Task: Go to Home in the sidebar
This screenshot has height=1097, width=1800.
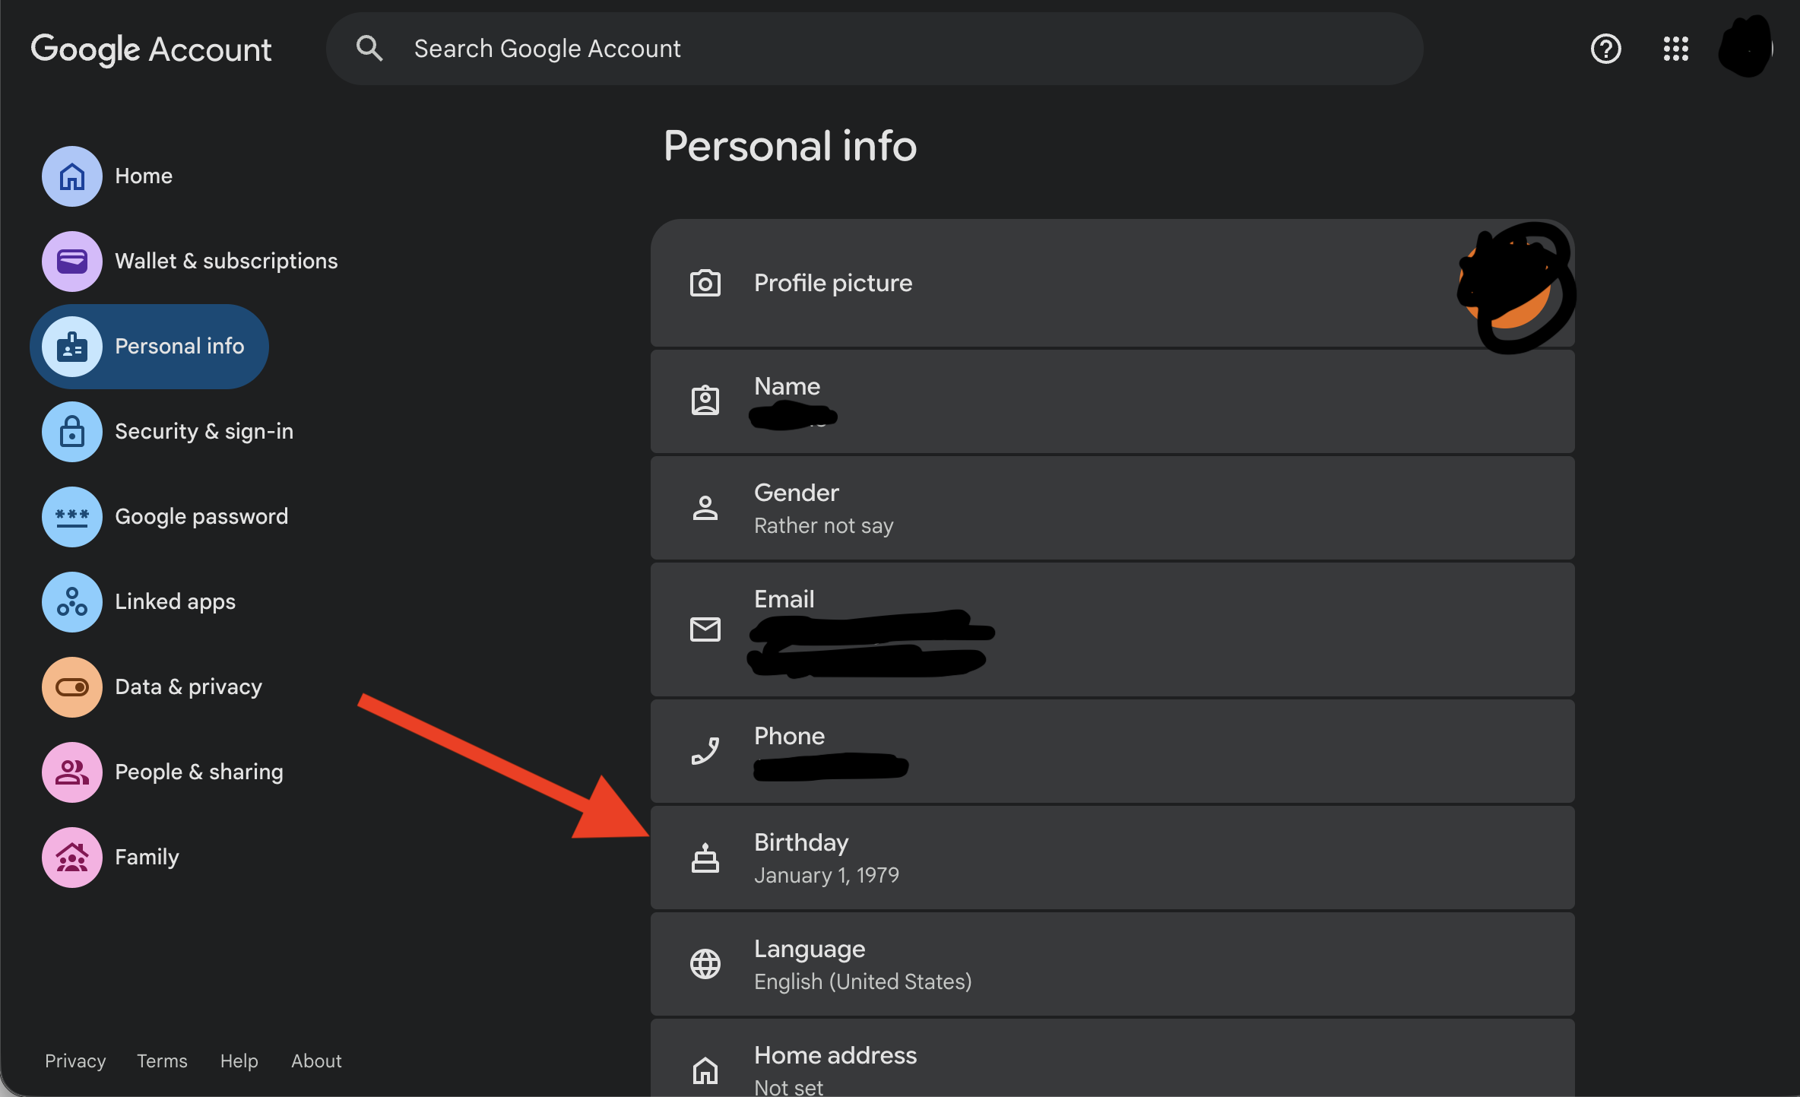Action: (144, 176)
